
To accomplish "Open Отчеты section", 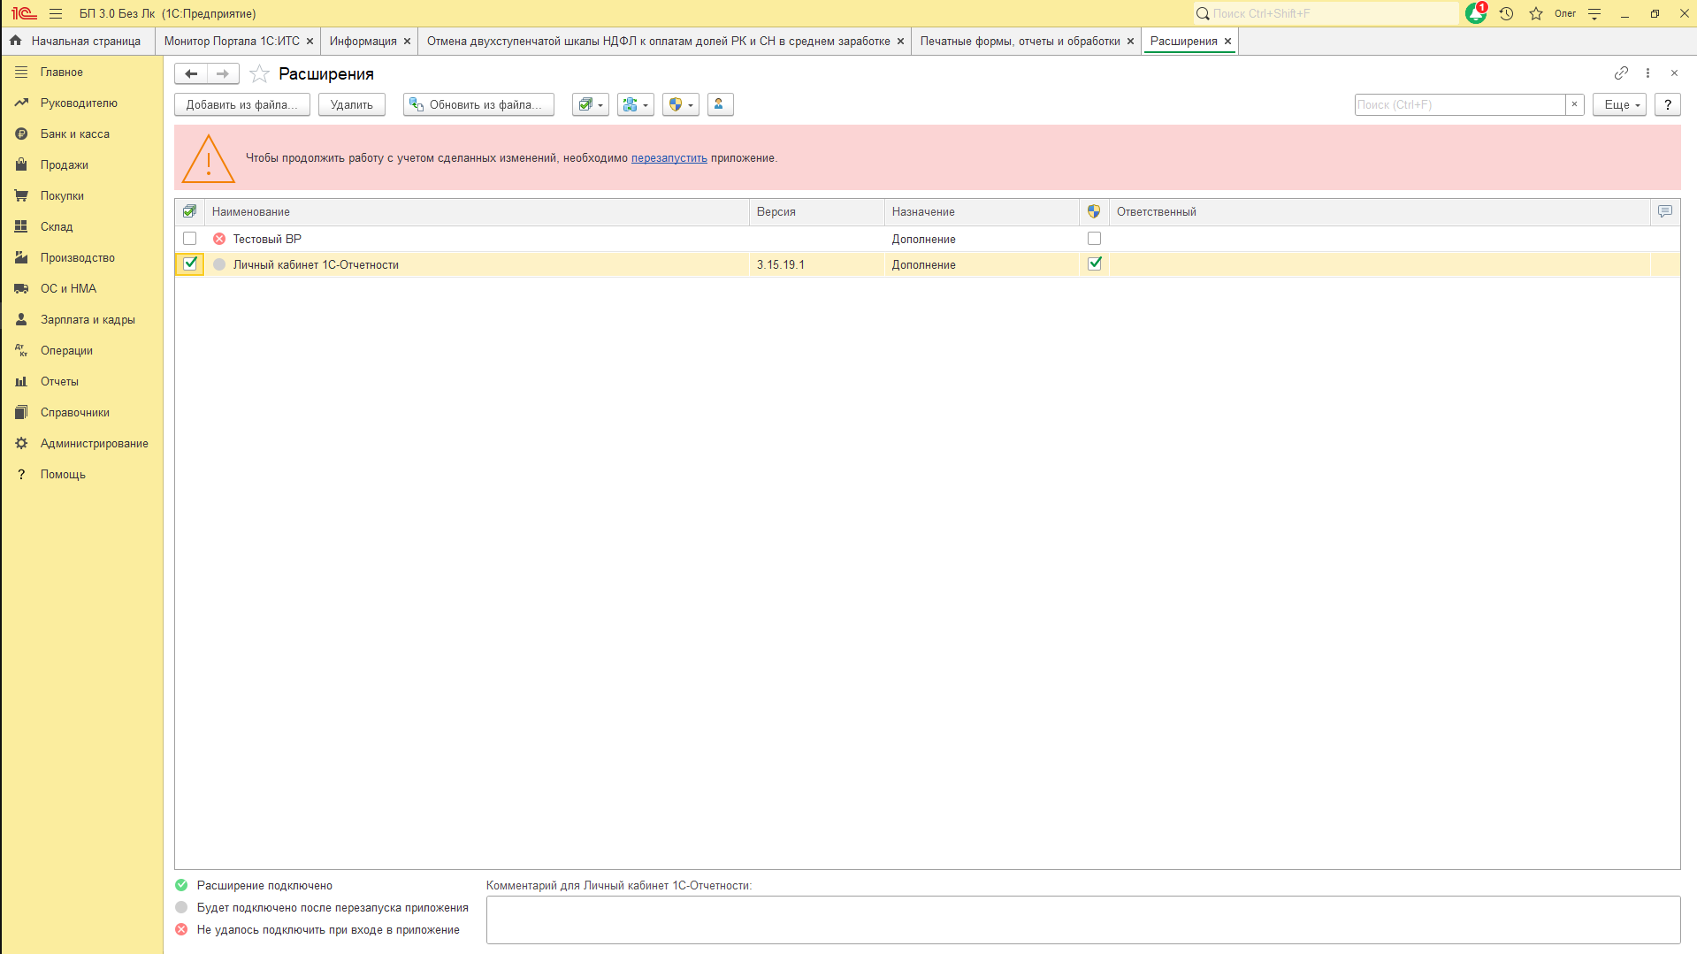I will click(x=81, y=382).
